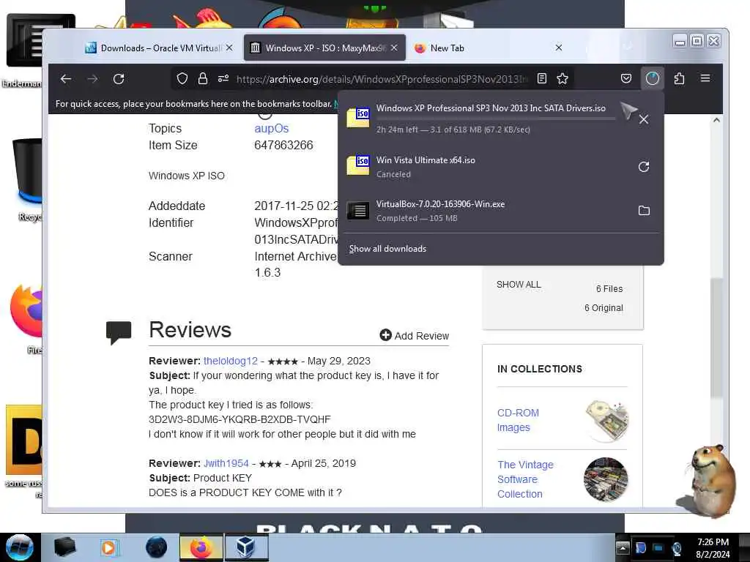The width and height of the screenshot is (750, 562).
Task: Retry Win Vista Ultimate x64.iso download
Action: (x=644, y=167)
